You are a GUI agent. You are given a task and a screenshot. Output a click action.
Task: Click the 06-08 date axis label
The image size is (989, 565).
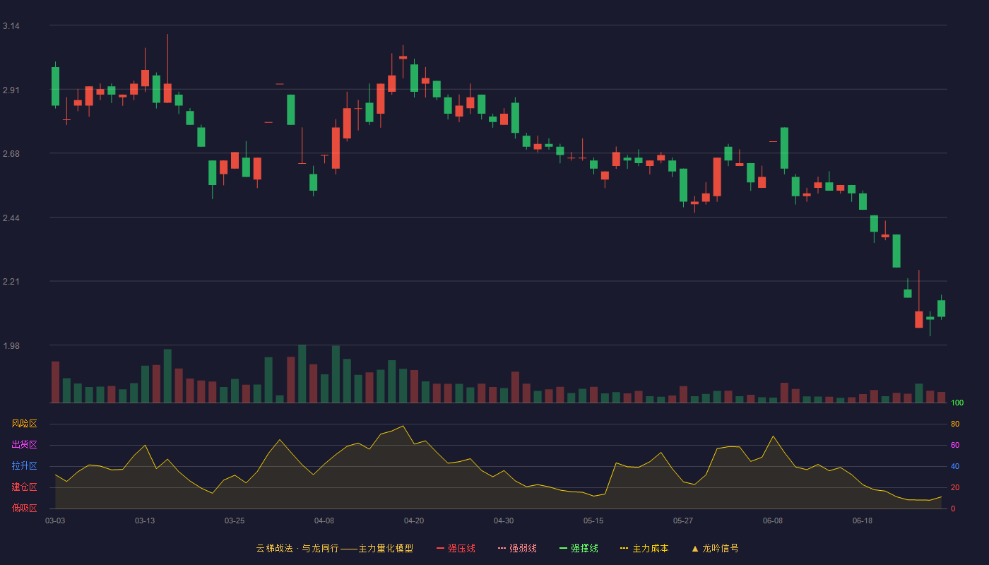(773, 521)
